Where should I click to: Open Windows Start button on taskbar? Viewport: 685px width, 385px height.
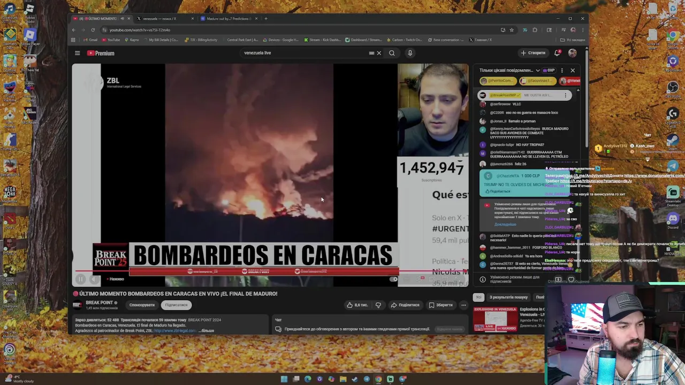click(x=284, y=379)
